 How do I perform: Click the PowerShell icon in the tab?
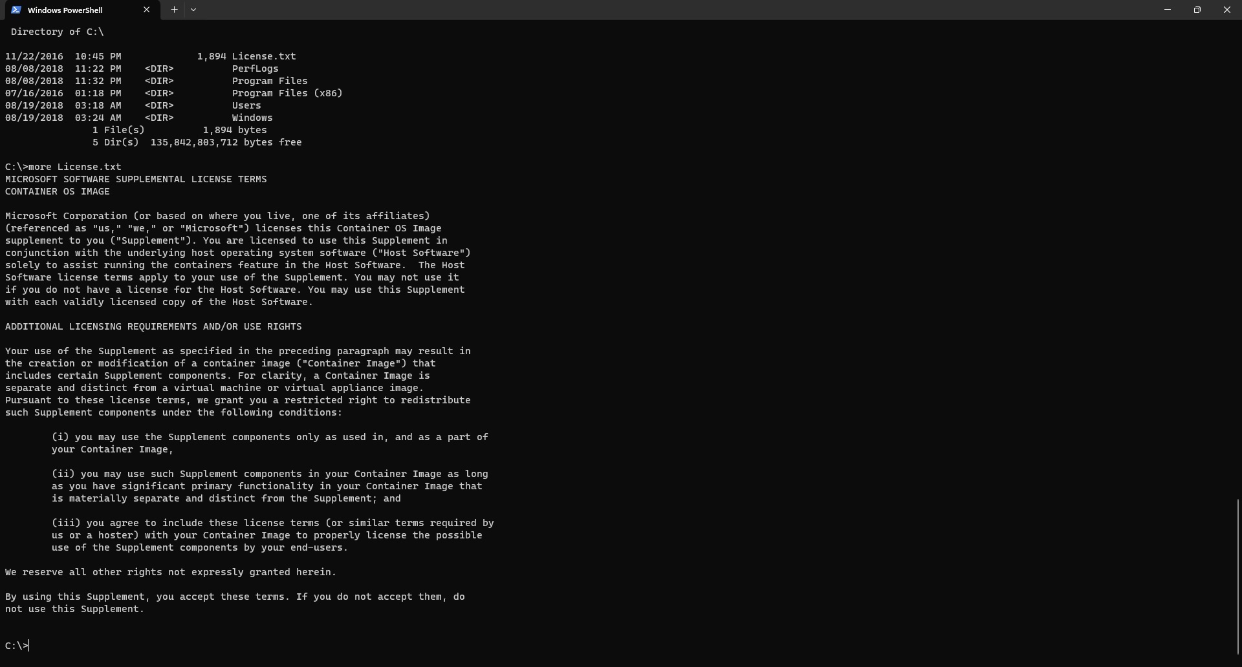[16, 10]
